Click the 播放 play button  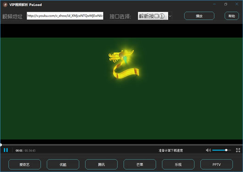(x=199, y=16)
